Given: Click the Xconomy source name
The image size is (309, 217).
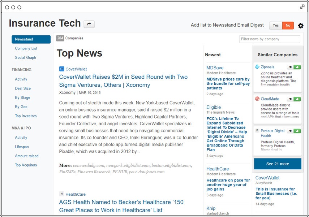Looking at the screenshot, I should (x=67, y=92).
